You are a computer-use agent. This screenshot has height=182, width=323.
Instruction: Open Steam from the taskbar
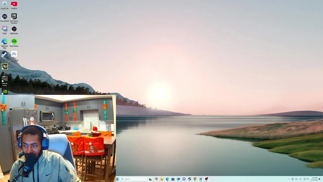tap(190, 179)
